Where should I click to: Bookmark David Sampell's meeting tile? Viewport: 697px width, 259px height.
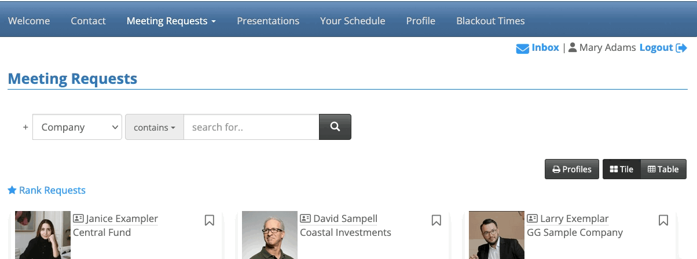[x=436, y=220]
